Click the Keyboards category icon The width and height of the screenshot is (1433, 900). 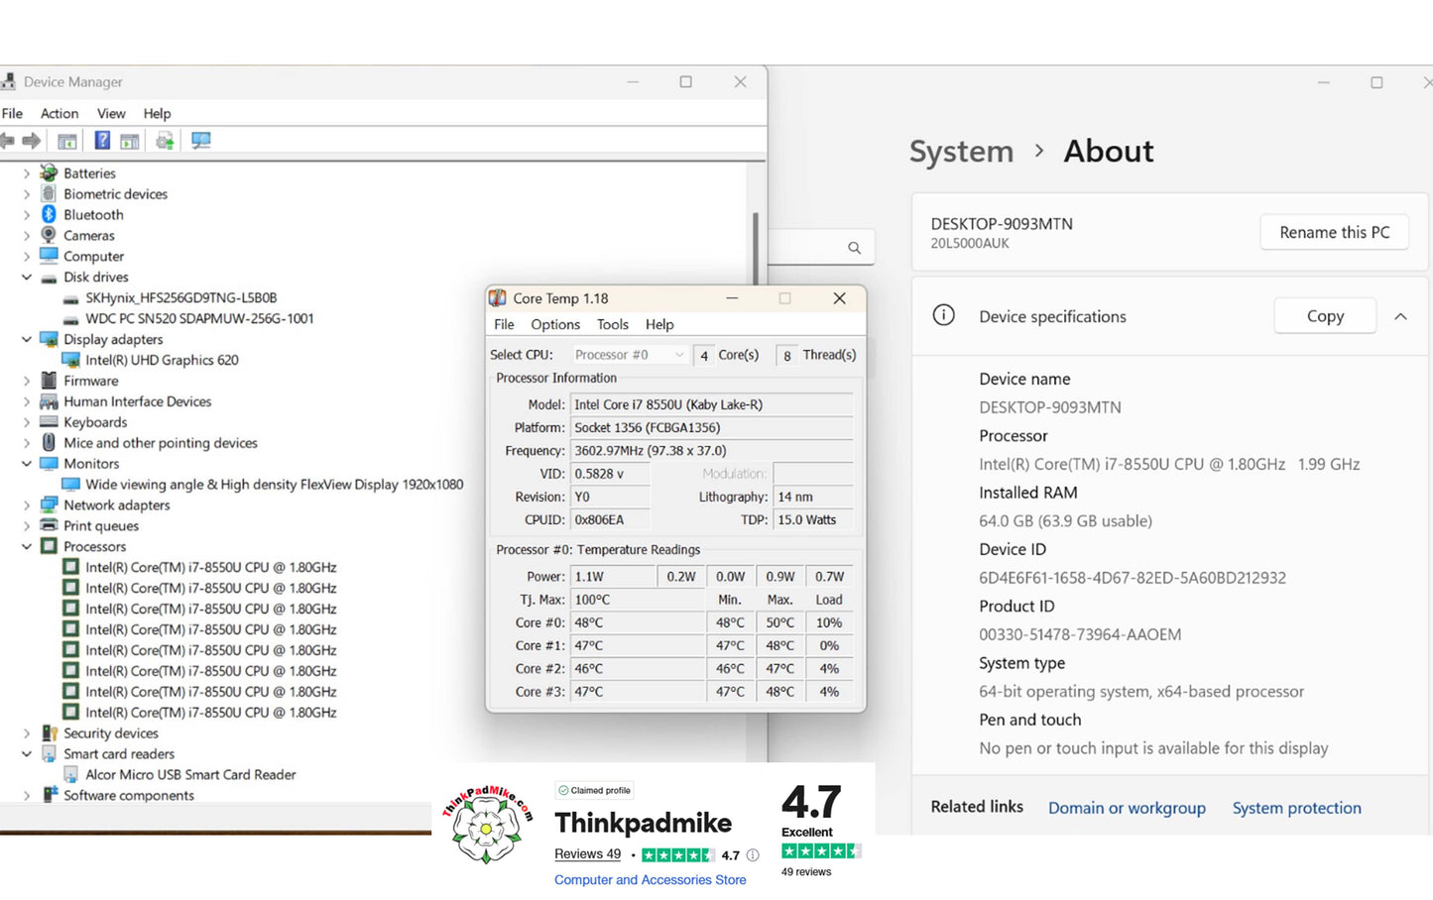[49, 422]
